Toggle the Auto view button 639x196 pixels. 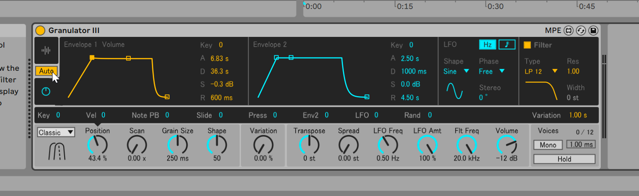(x=46, y=71)
